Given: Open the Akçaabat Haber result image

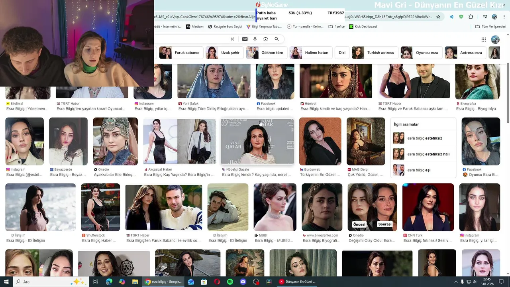Looking at the screenshot, I should [x=179, y=141].
